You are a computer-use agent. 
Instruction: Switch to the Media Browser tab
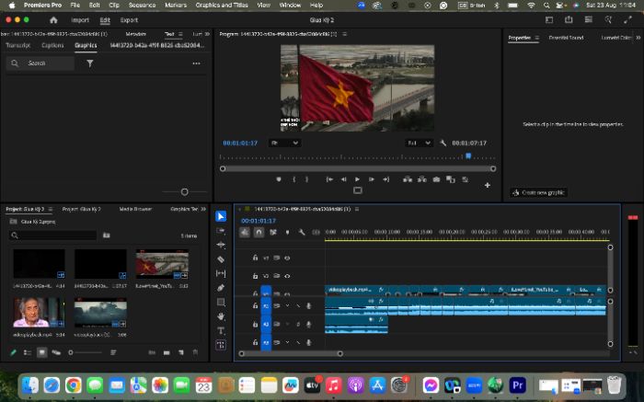[x=135, y=209]
